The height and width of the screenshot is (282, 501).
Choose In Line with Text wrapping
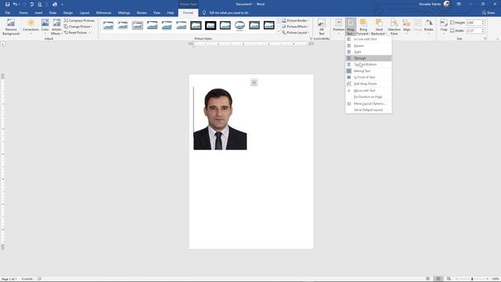coord(369,39)
